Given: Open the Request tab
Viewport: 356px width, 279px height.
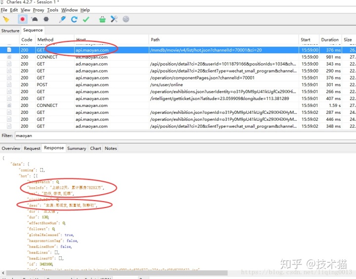Looking at the screenshot, I should coord(32,148).
